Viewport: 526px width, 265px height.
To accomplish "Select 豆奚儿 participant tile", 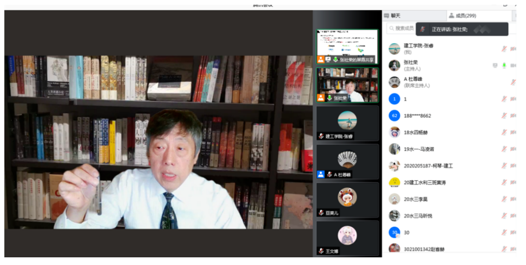I will [347, 200].
